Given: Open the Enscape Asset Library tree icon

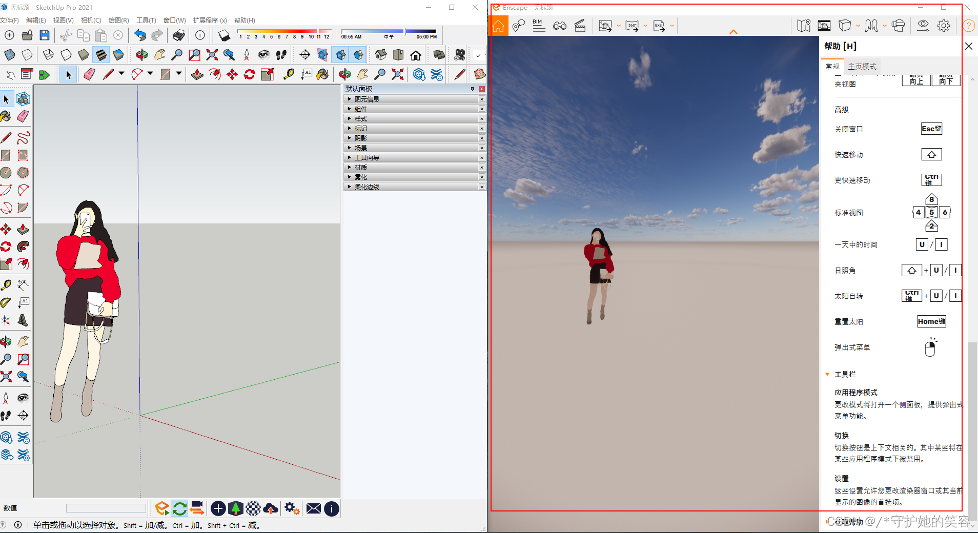Looking at the screenshot, I should tap(235, 508).
